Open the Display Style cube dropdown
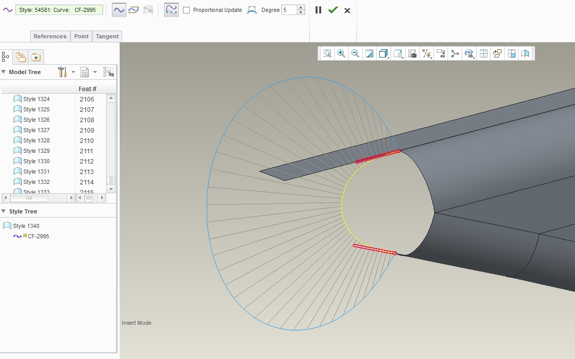 pos(383,53)
